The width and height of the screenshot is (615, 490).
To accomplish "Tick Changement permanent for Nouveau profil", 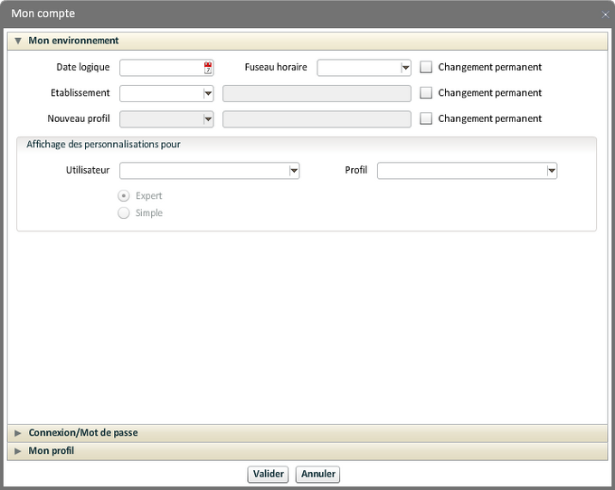I will tap(427, 118).
